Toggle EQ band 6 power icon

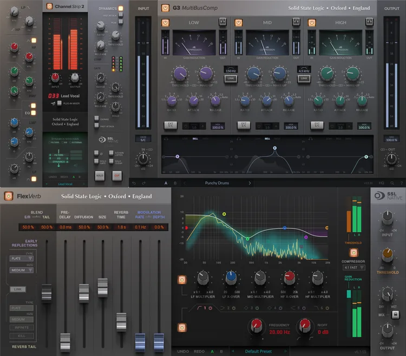point(328,308)
